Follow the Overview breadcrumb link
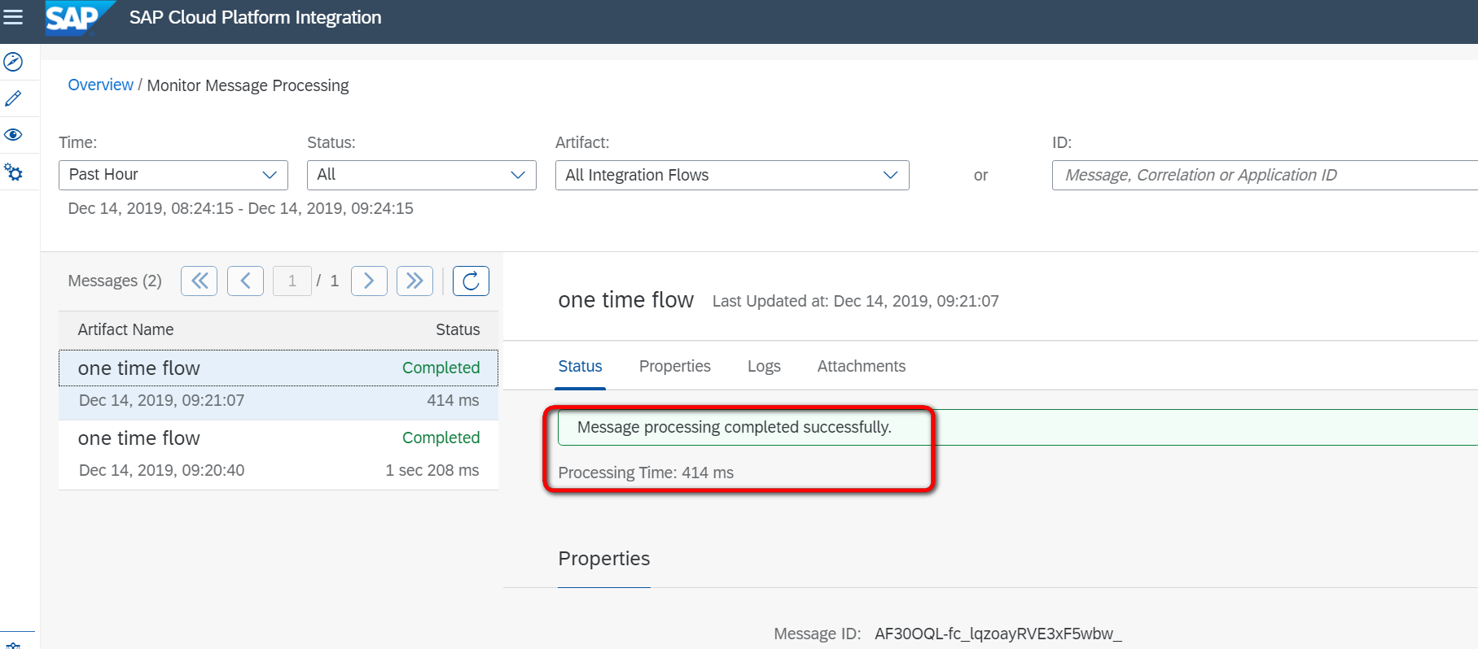 (x=100, y=85)
